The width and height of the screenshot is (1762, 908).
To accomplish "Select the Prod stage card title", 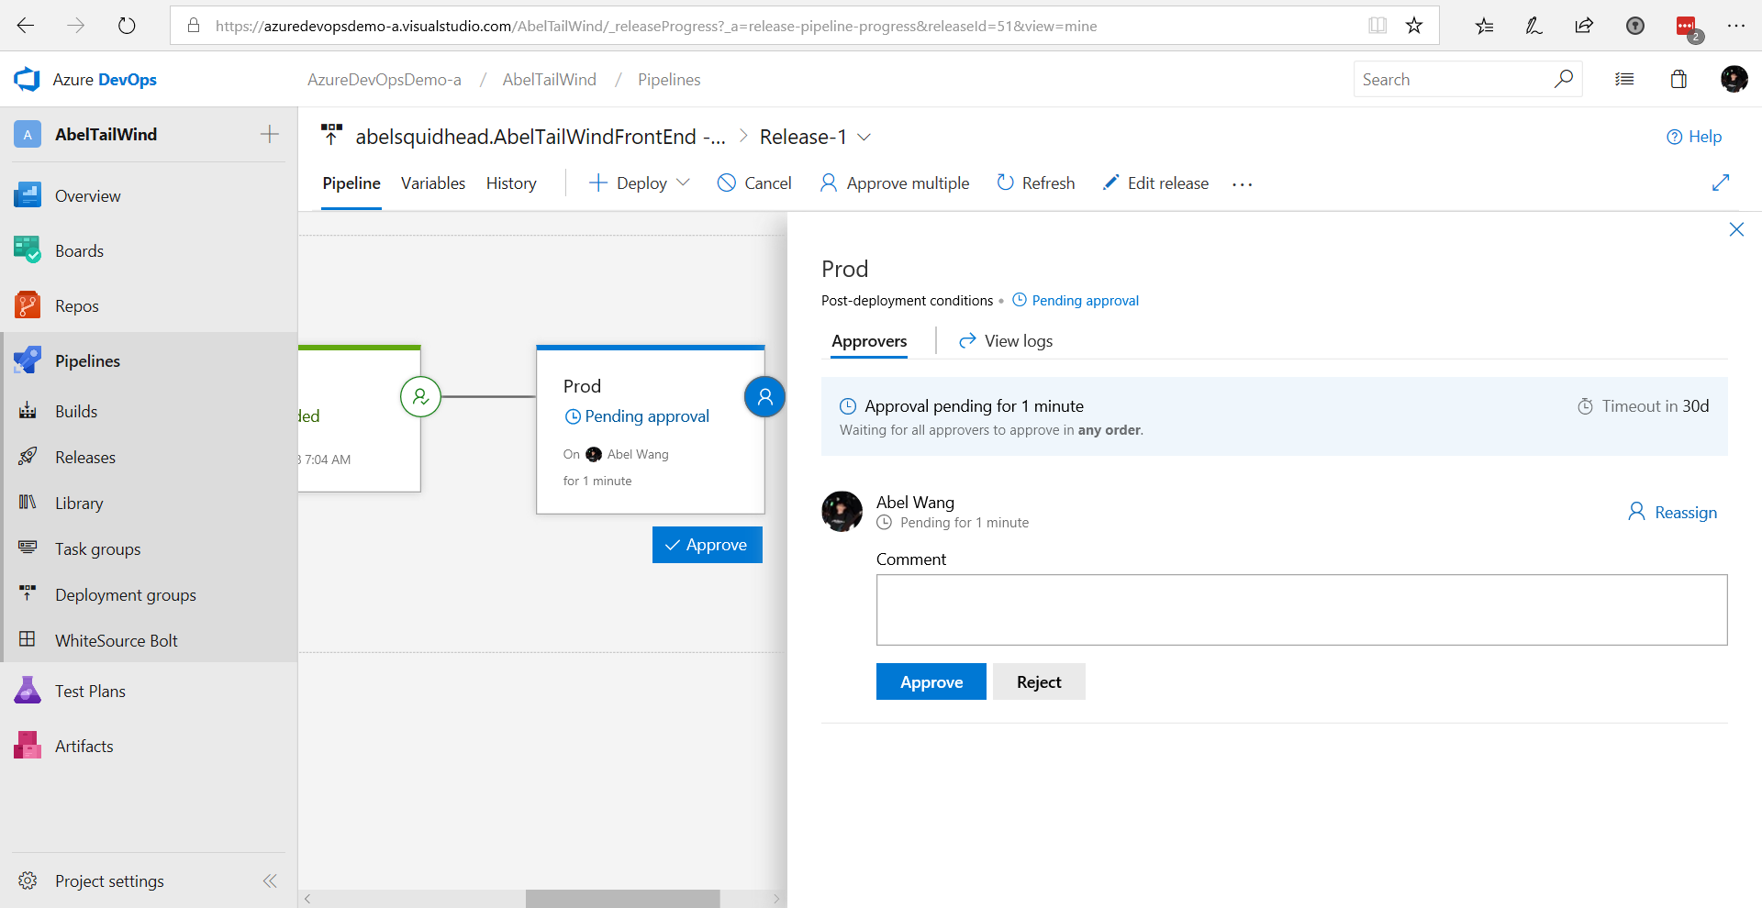I will pos(582,386).
